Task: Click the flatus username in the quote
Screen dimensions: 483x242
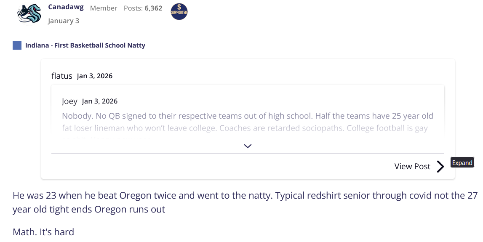Action: pos(62,76)
